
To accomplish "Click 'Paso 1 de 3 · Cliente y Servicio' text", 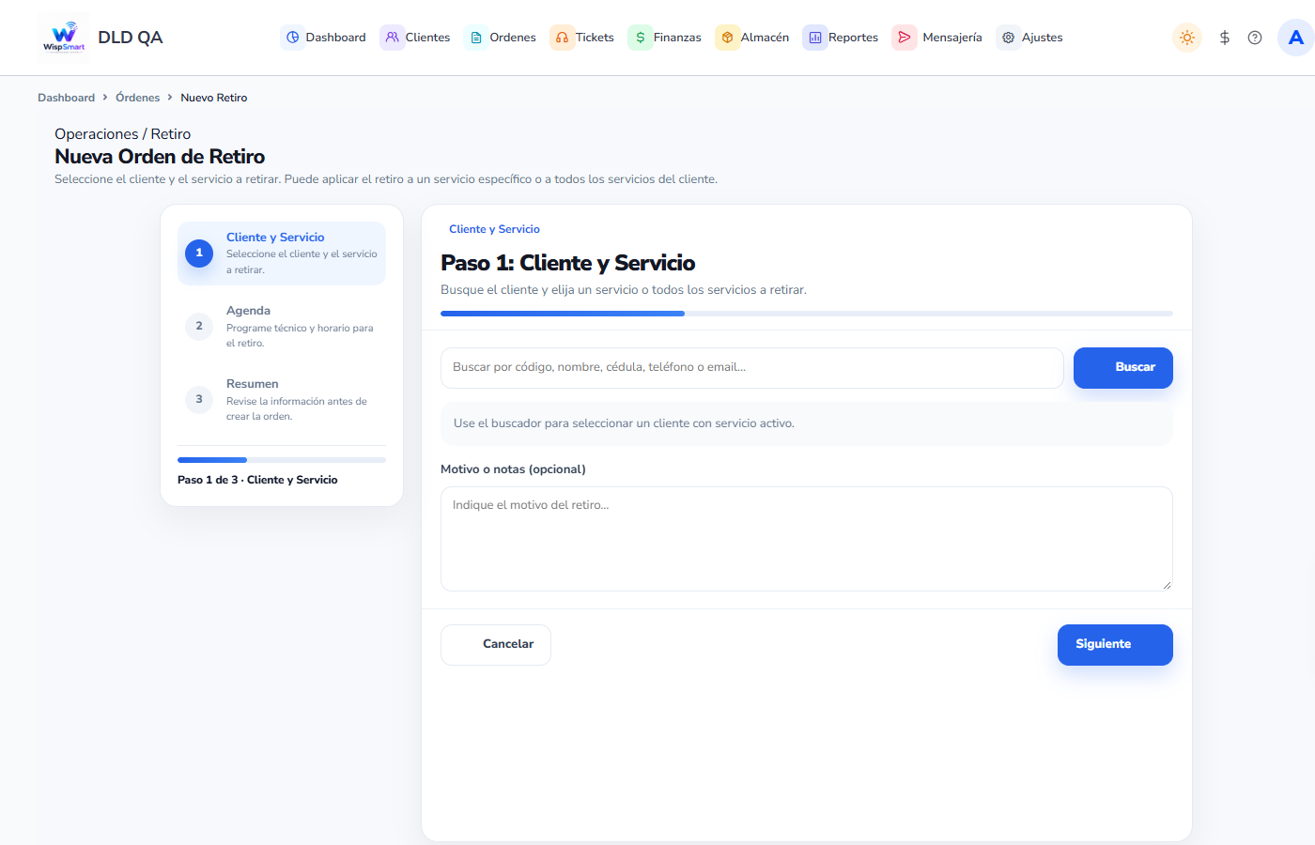I will pos(257,480).
